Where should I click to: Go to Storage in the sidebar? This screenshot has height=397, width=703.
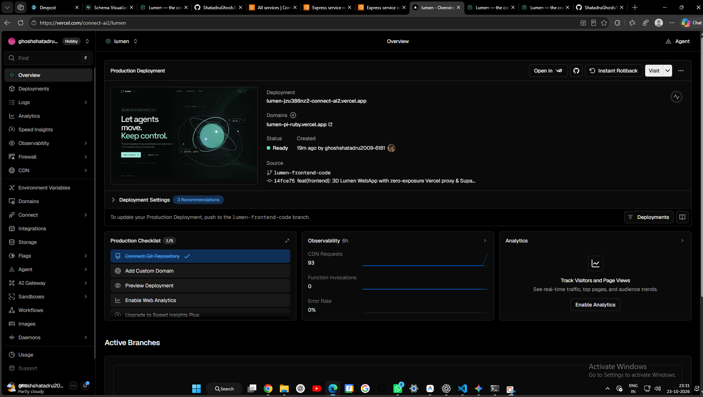(x=48, y=242)
